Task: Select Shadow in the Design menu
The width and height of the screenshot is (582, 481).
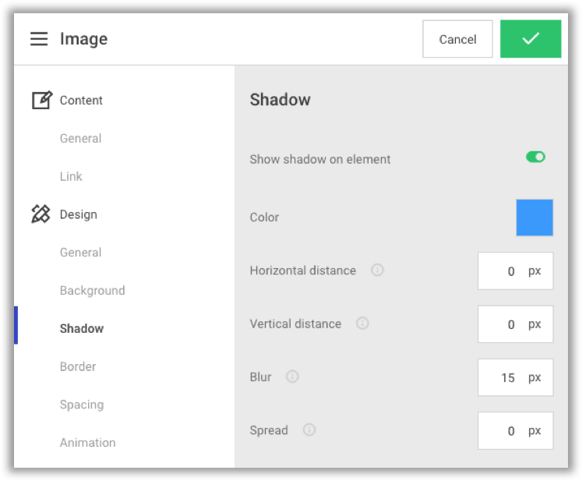Action: coord(82,328)
